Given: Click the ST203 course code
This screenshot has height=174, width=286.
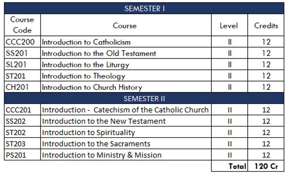Looking at the screenshot, I should [17, 144].
